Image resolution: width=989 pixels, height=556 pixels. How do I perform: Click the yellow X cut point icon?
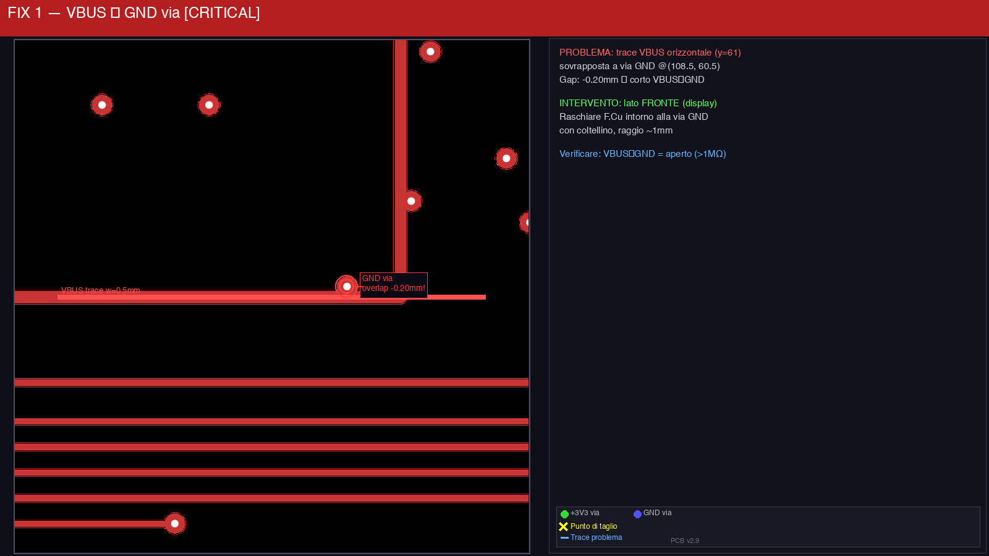pyautogui.click(x=563, y=527)
